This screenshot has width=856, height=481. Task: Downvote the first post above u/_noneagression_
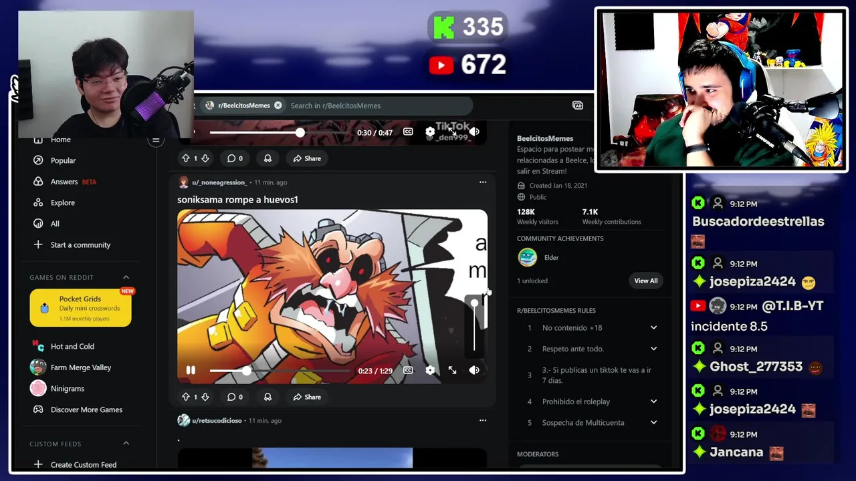pyautogui.click(x=205, y=158)
